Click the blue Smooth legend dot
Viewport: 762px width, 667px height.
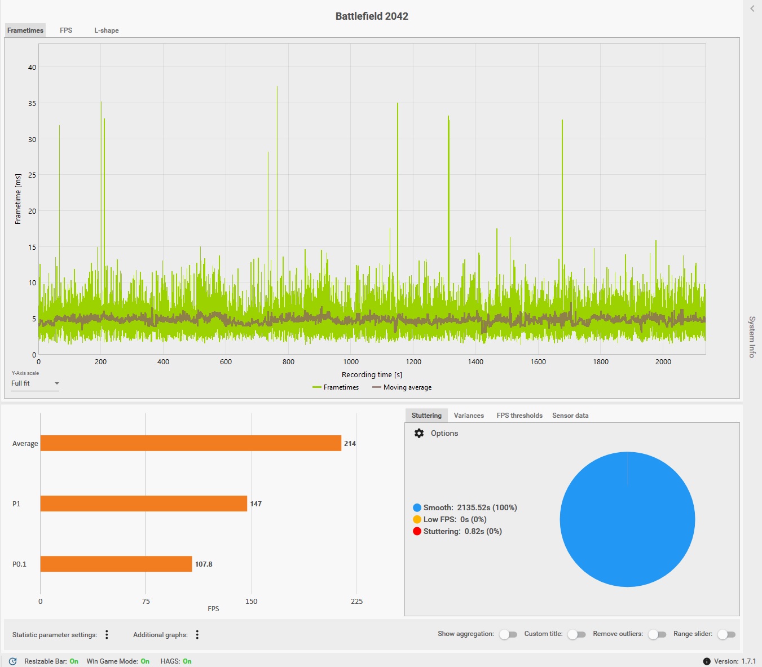[417, 507]
